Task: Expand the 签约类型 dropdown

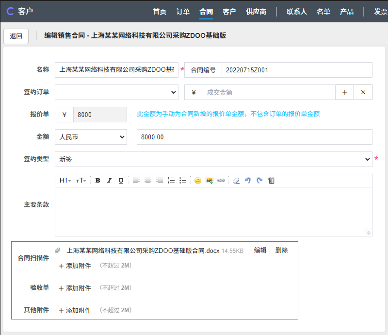Action: coord(213,159)
